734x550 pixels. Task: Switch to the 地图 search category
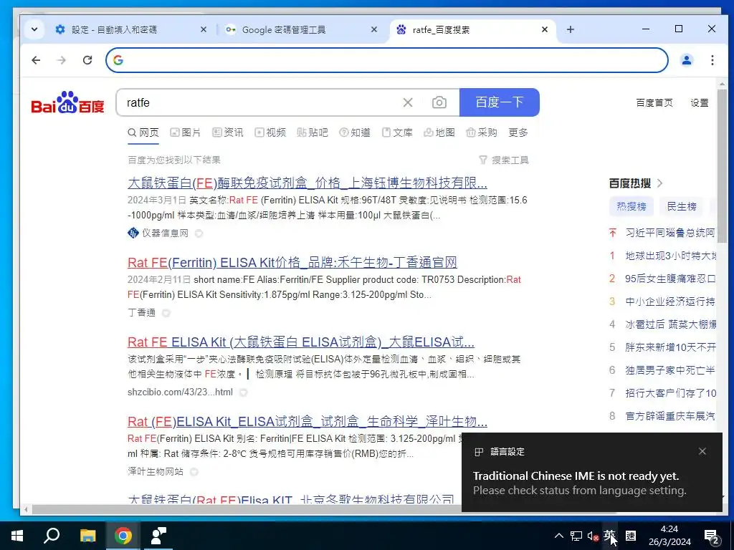[x=439, y=132]
